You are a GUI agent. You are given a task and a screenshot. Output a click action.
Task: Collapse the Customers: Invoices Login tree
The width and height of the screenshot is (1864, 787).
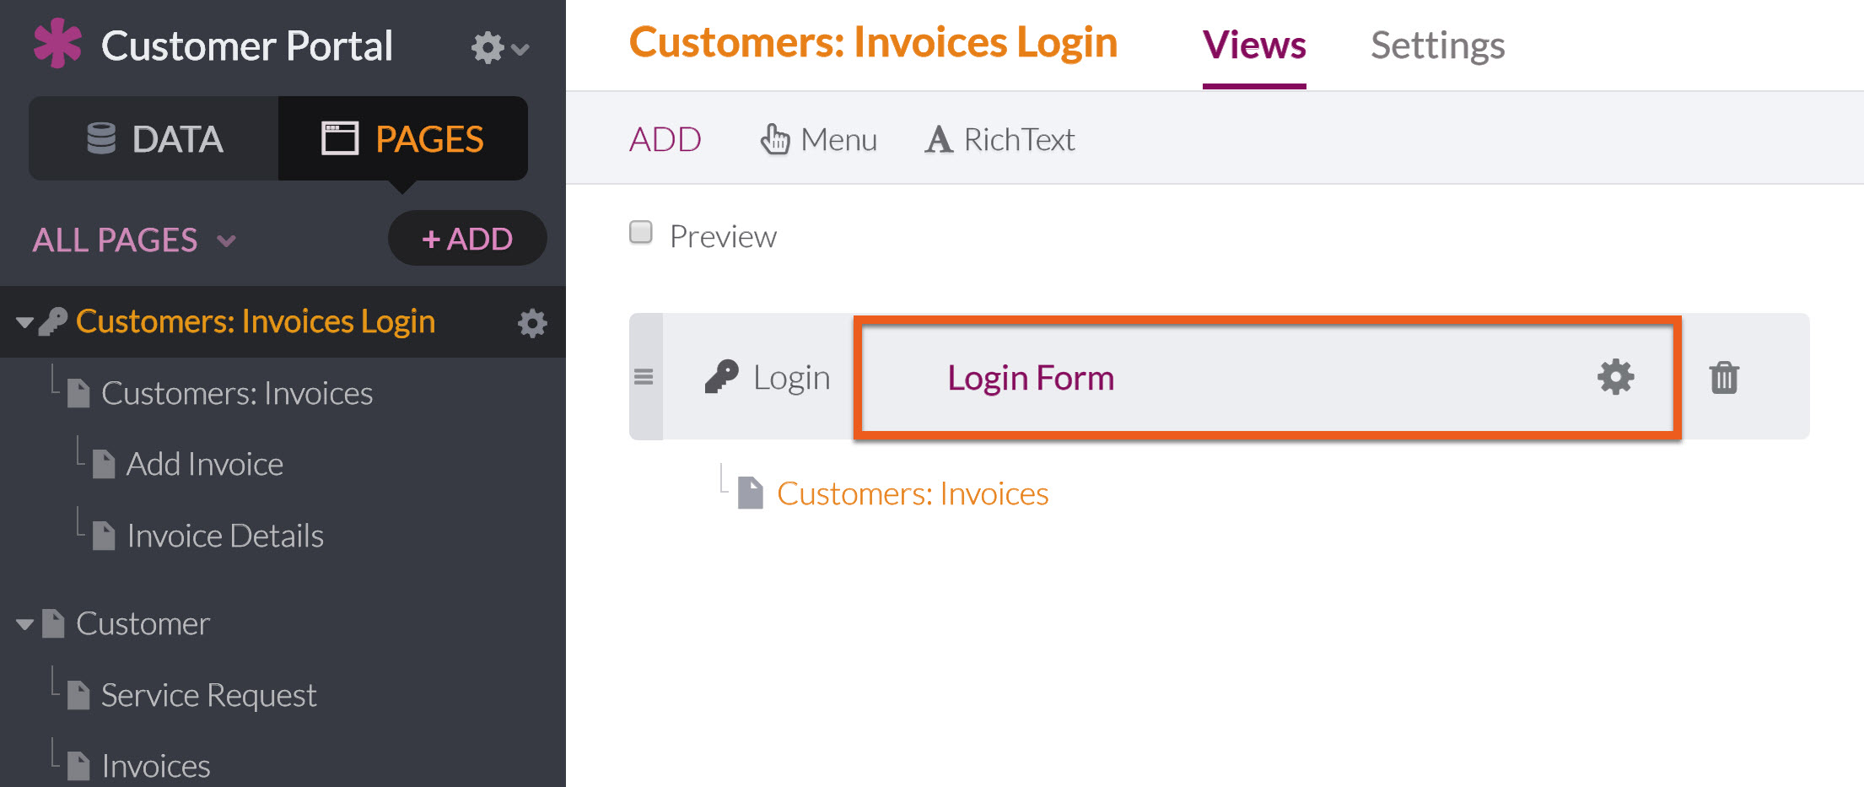pos(24,322)
